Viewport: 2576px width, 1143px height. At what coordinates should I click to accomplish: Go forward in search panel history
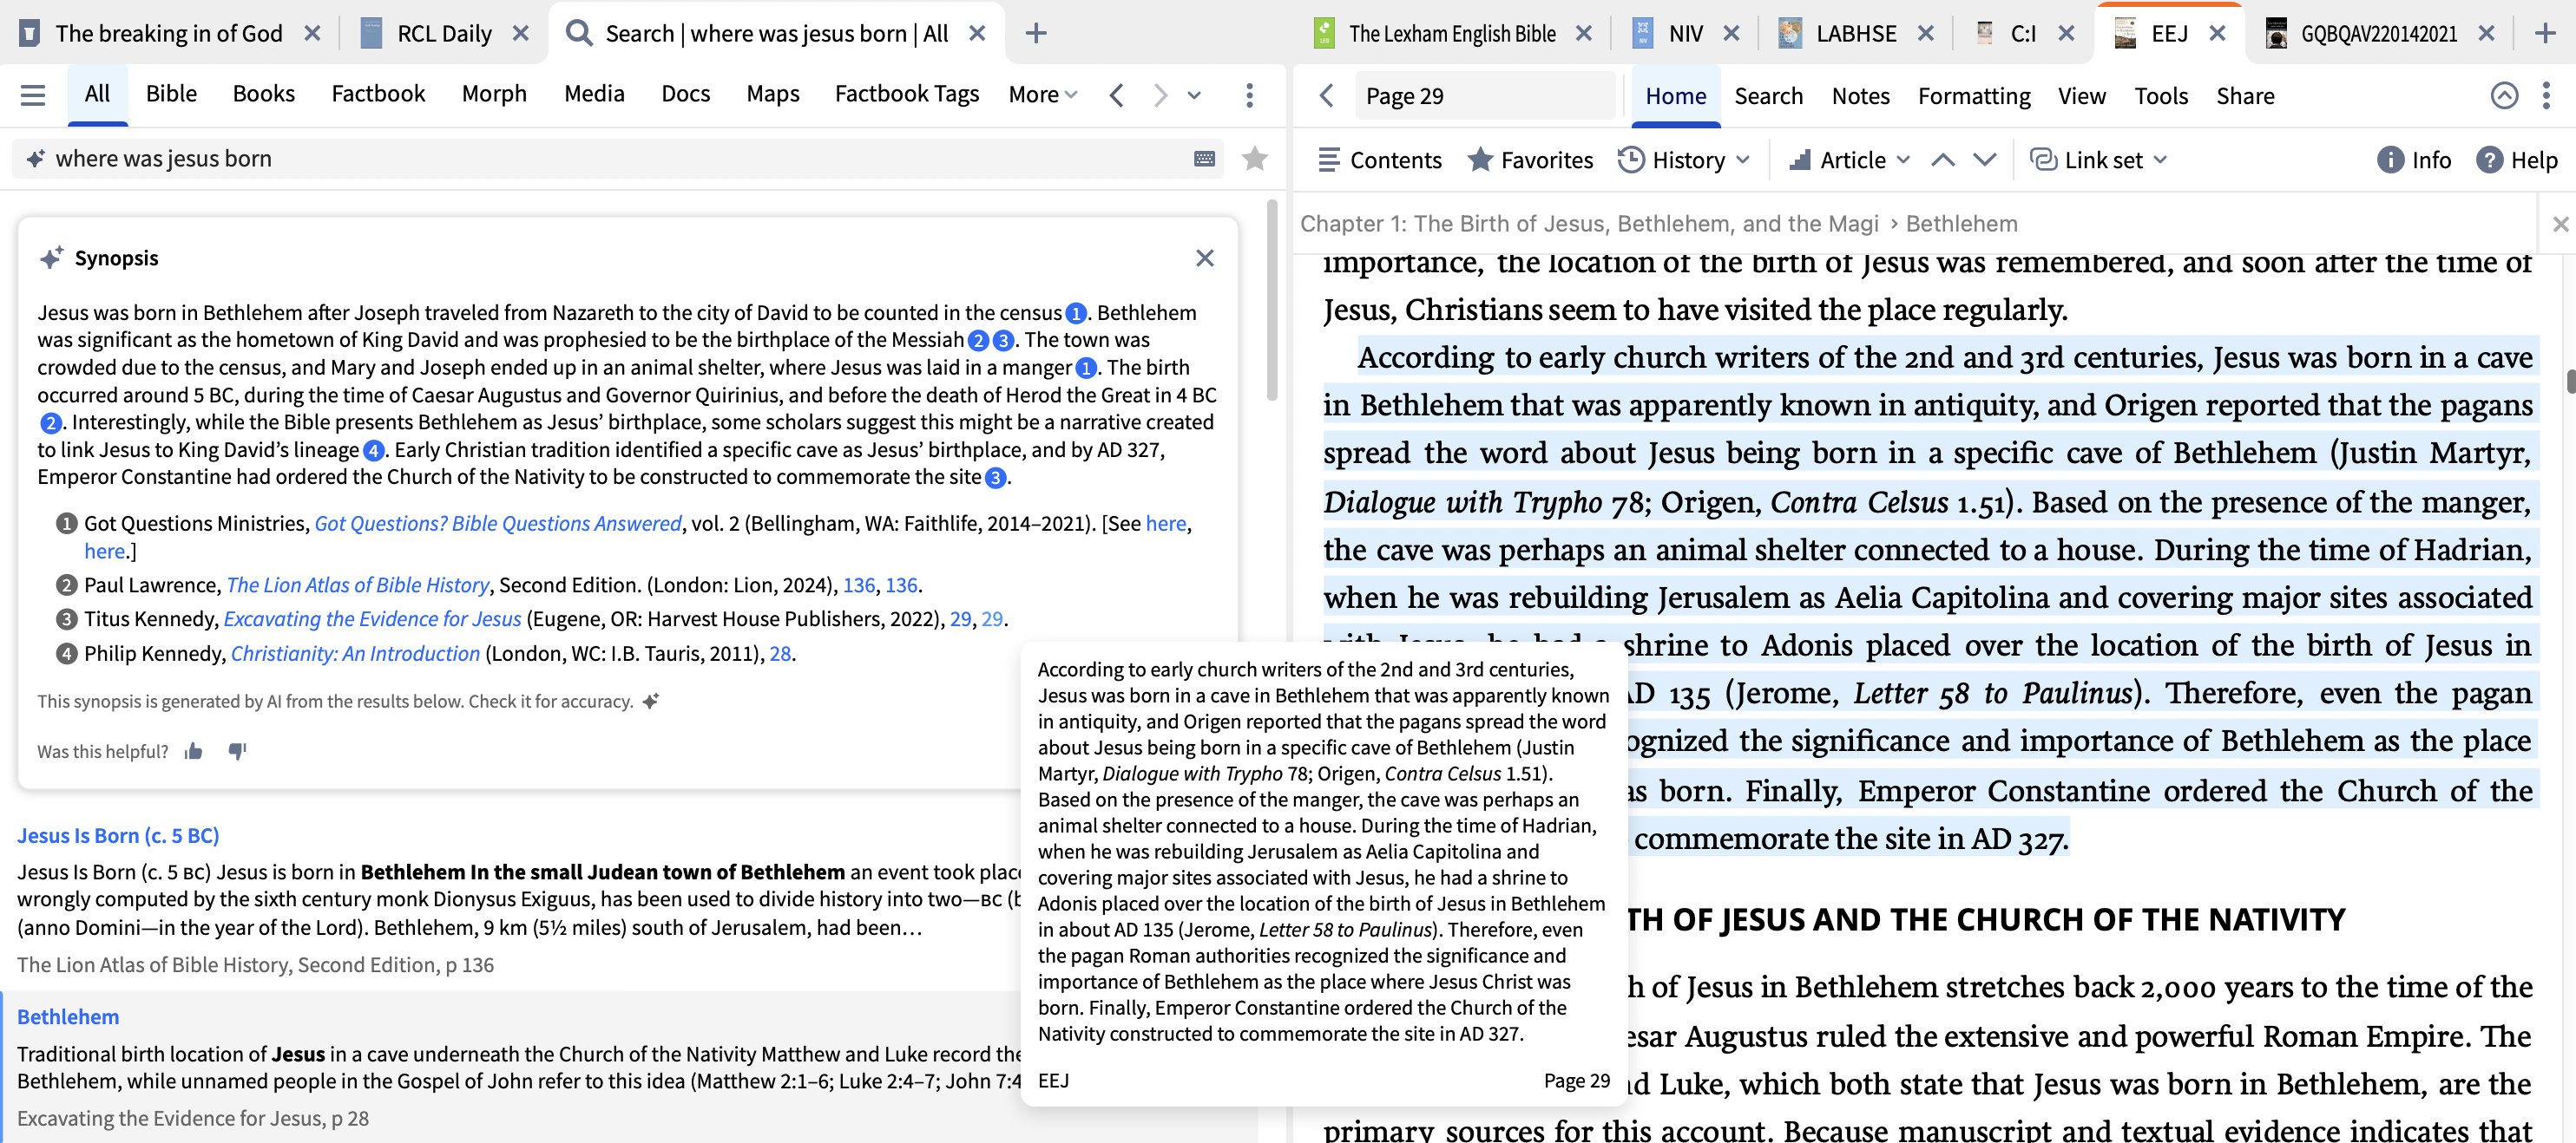(x=1159, y=95)
